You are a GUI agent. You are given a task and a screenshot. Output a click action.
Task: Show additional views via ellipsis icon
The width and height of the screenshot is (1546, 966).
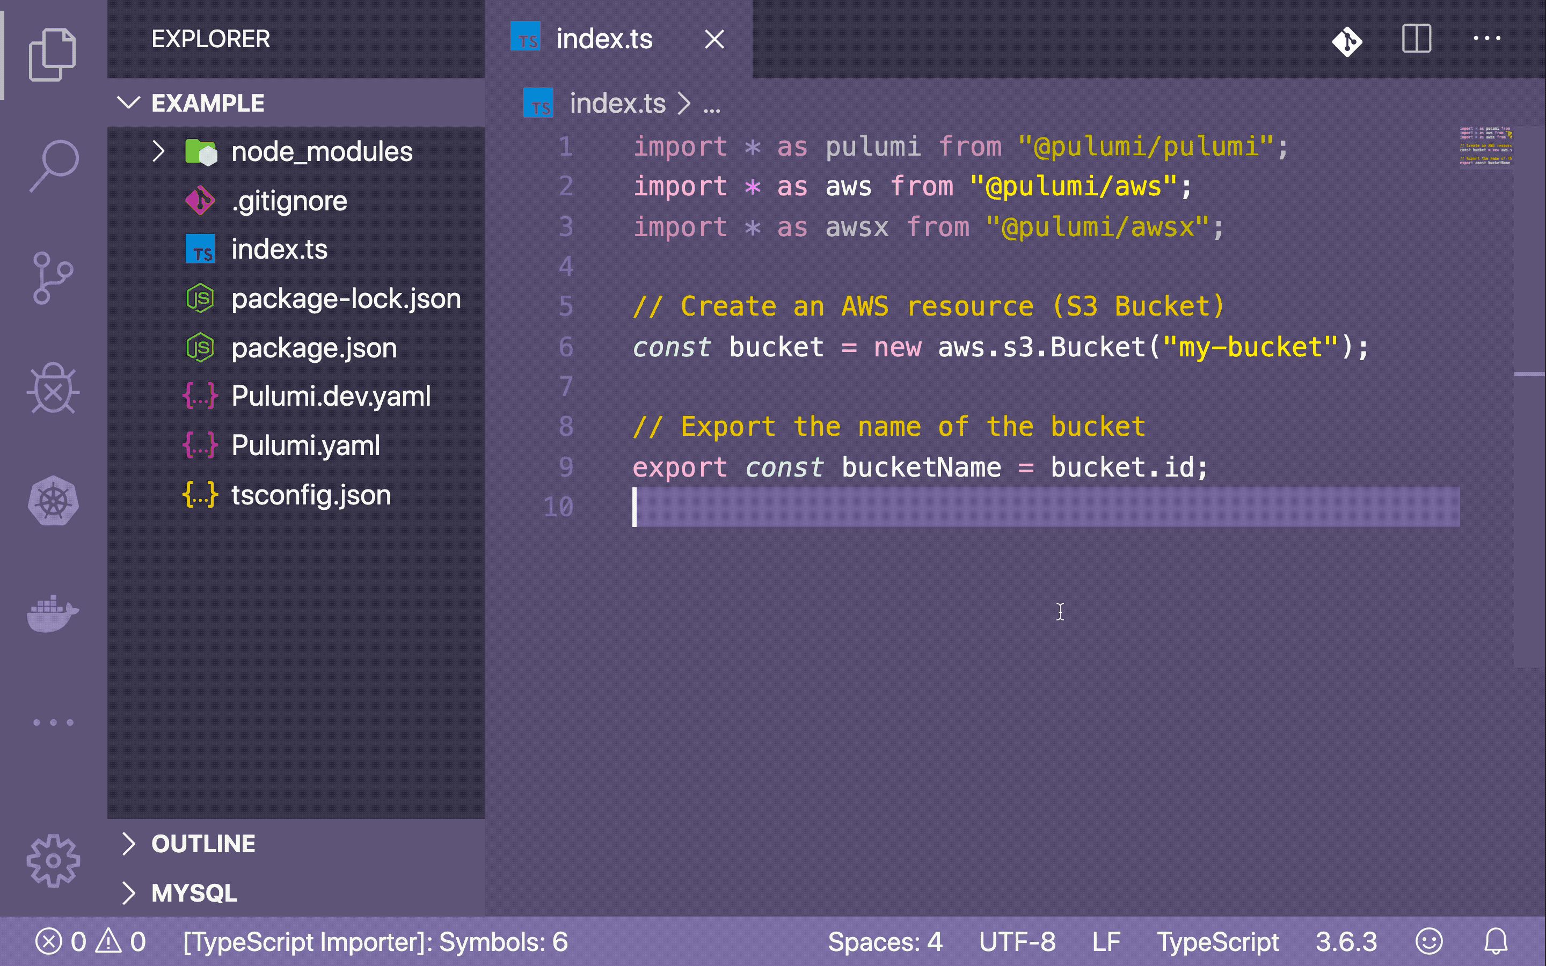pyautogui.click(x=53, y=721)
